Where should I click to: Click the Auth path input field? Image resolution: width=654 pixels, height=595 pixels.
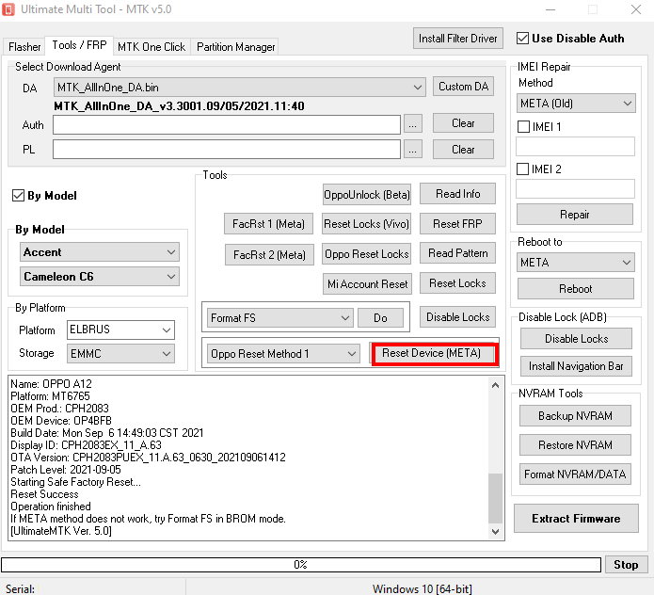tap(227, 125)
